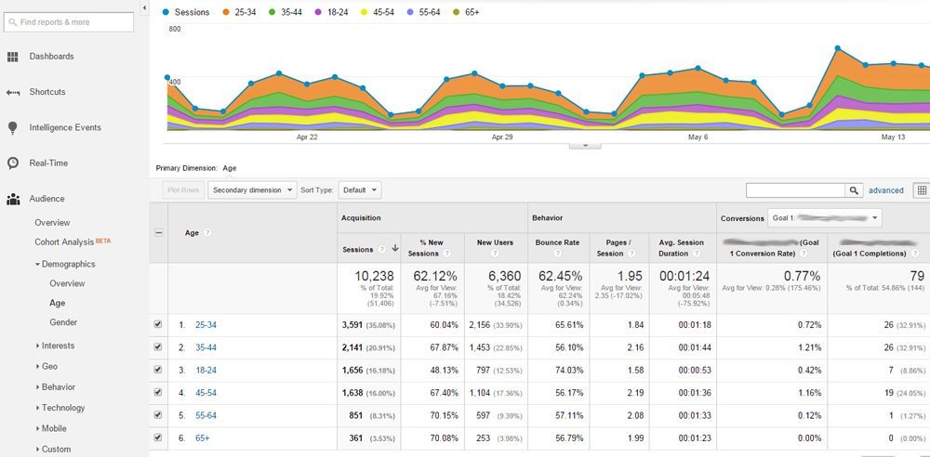Click the orange 25-34 legend dot
Viewport: 930px width, 457px height.
point(225,12)
